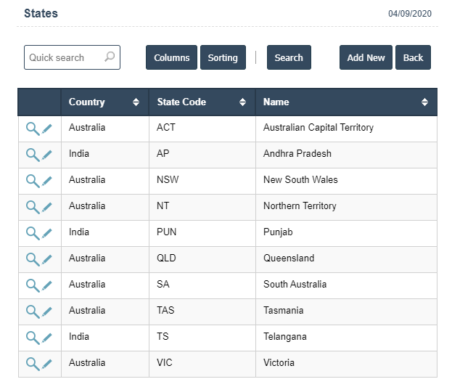The width and height of the screenshot is (452, 387).
Task: Click Add New to create a state
Action: [366, 58]
